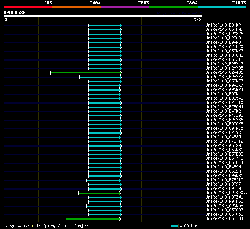Select the UniRef100_A2YY35 entry
Screen dimensions: 250x229
(x=224, y=68)
